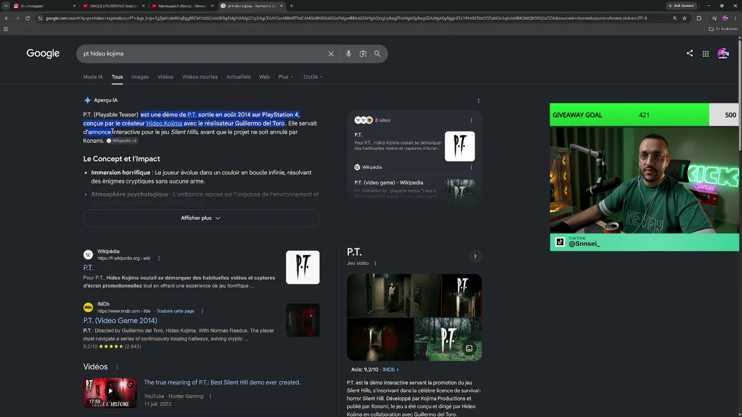The image size is (742, 417).
Task: Switch to the UNIQUE FLORËN FLO Beats tab
Action: [113, 6]
